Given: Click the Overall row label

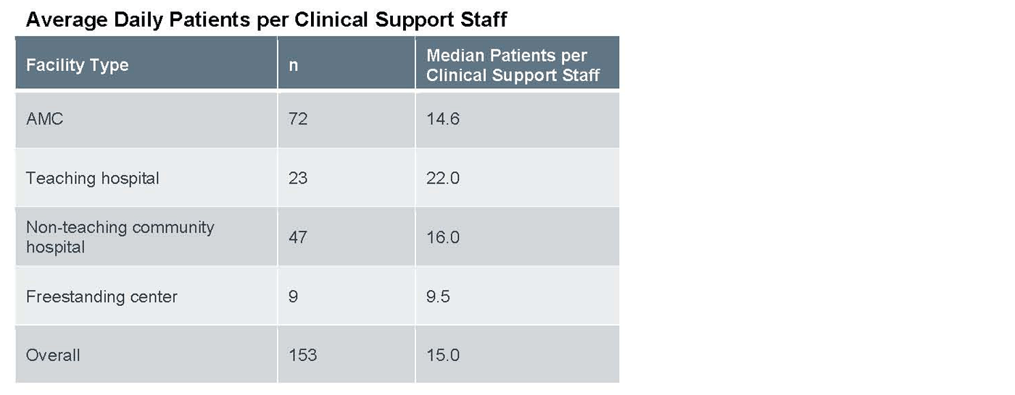Looking at the screenshot, I should pos(53,355).
